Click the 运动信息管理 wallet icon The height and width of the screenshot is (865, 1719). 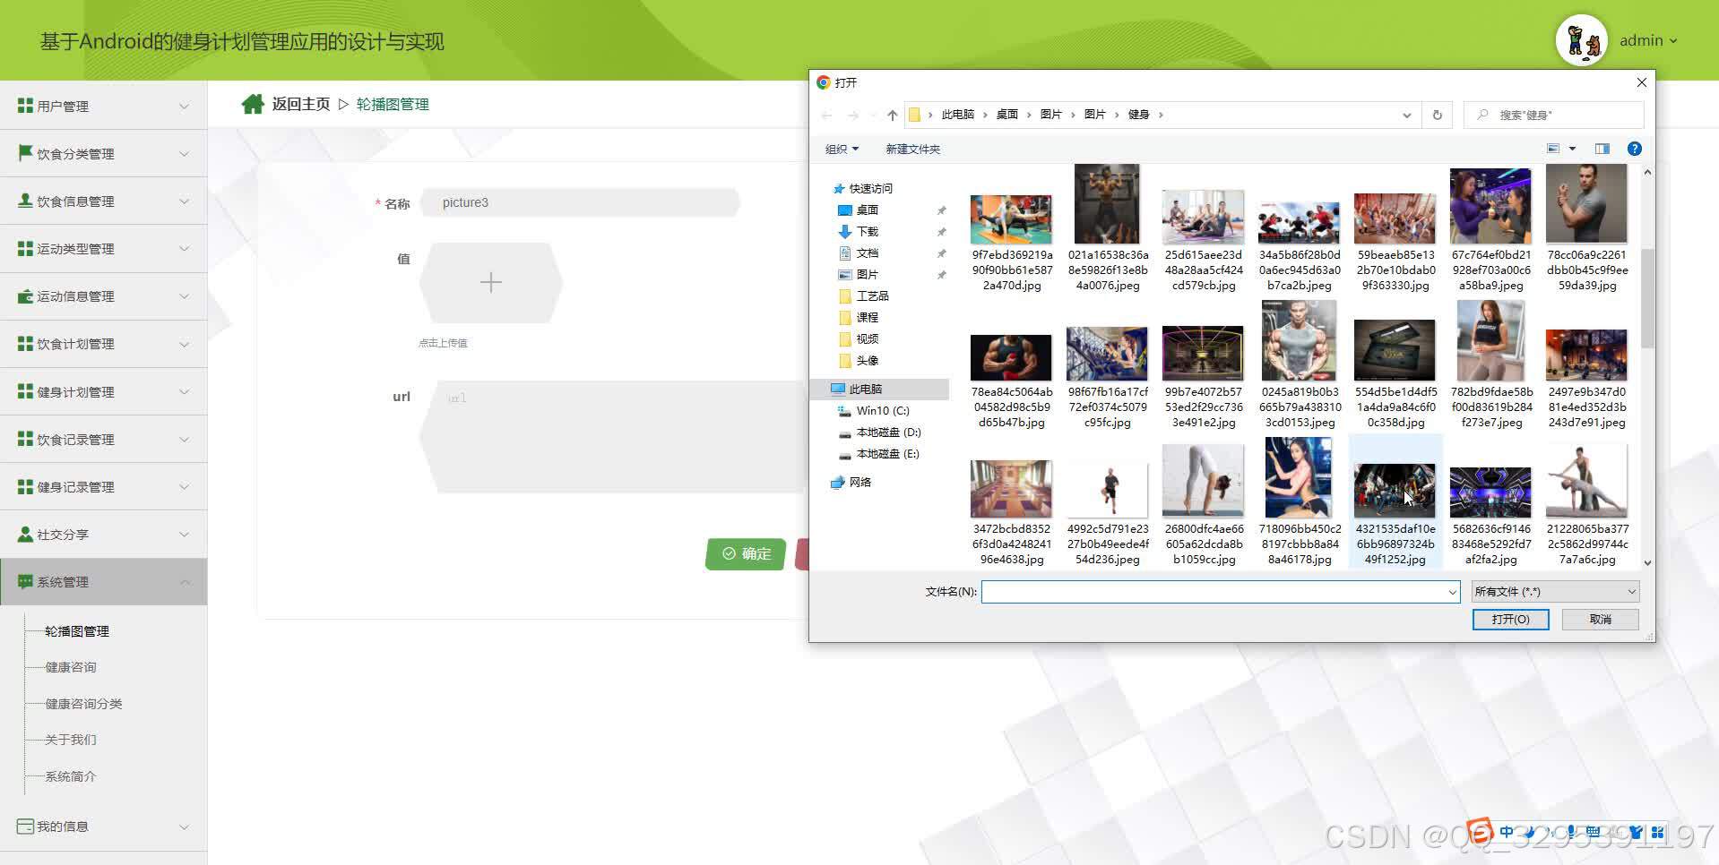25,295
